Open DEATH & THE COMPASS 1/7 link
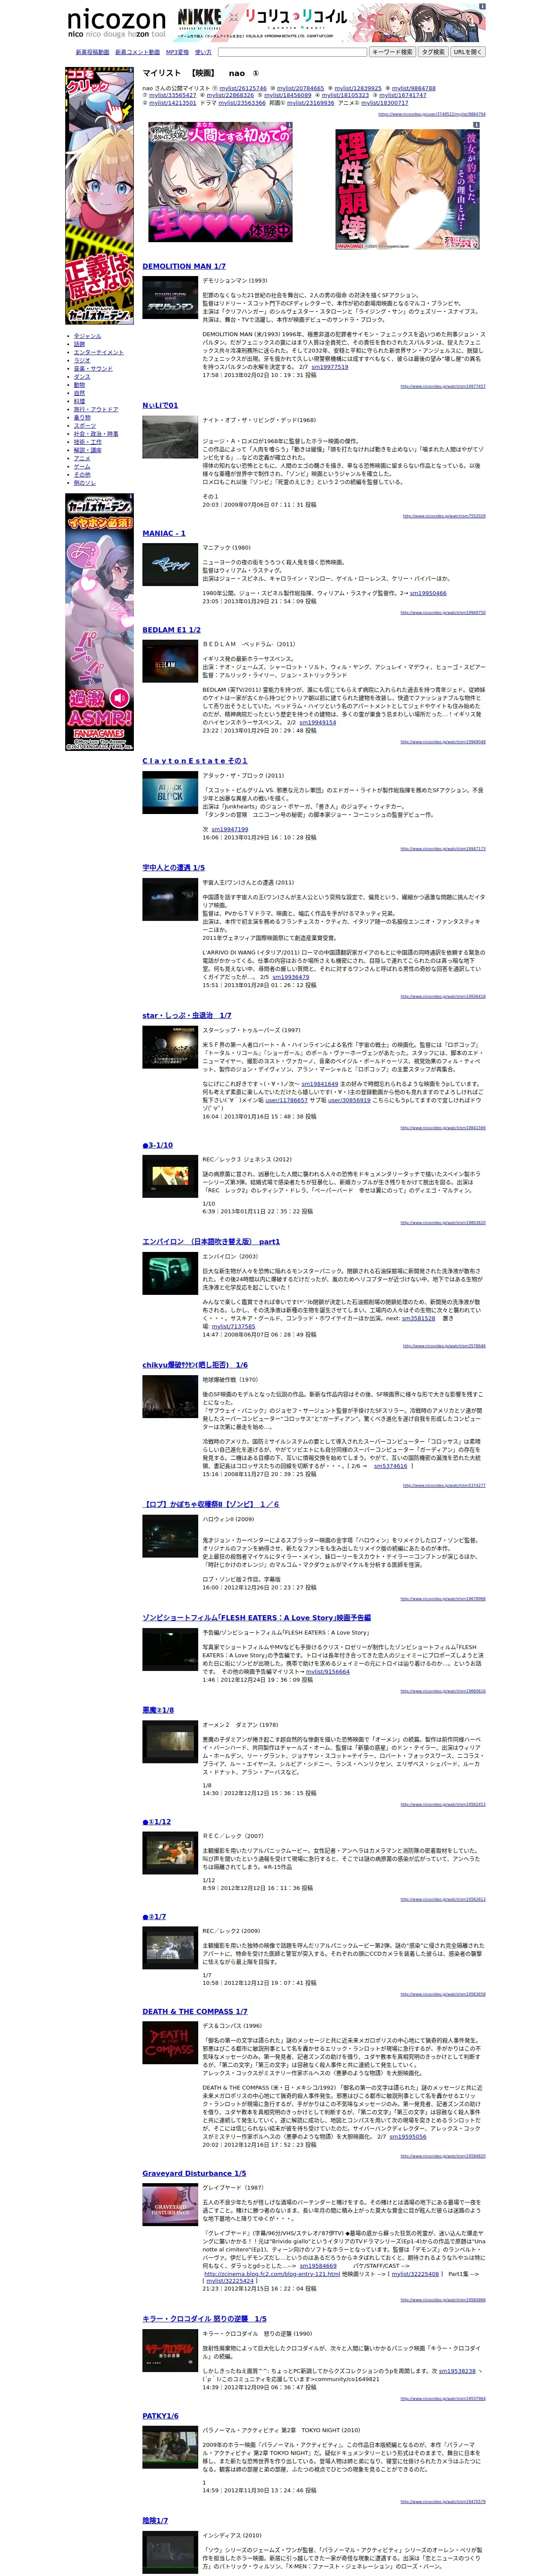 (x=195, y=2011)
